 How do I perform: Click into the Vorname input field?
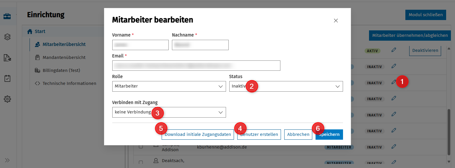(140, 45)
